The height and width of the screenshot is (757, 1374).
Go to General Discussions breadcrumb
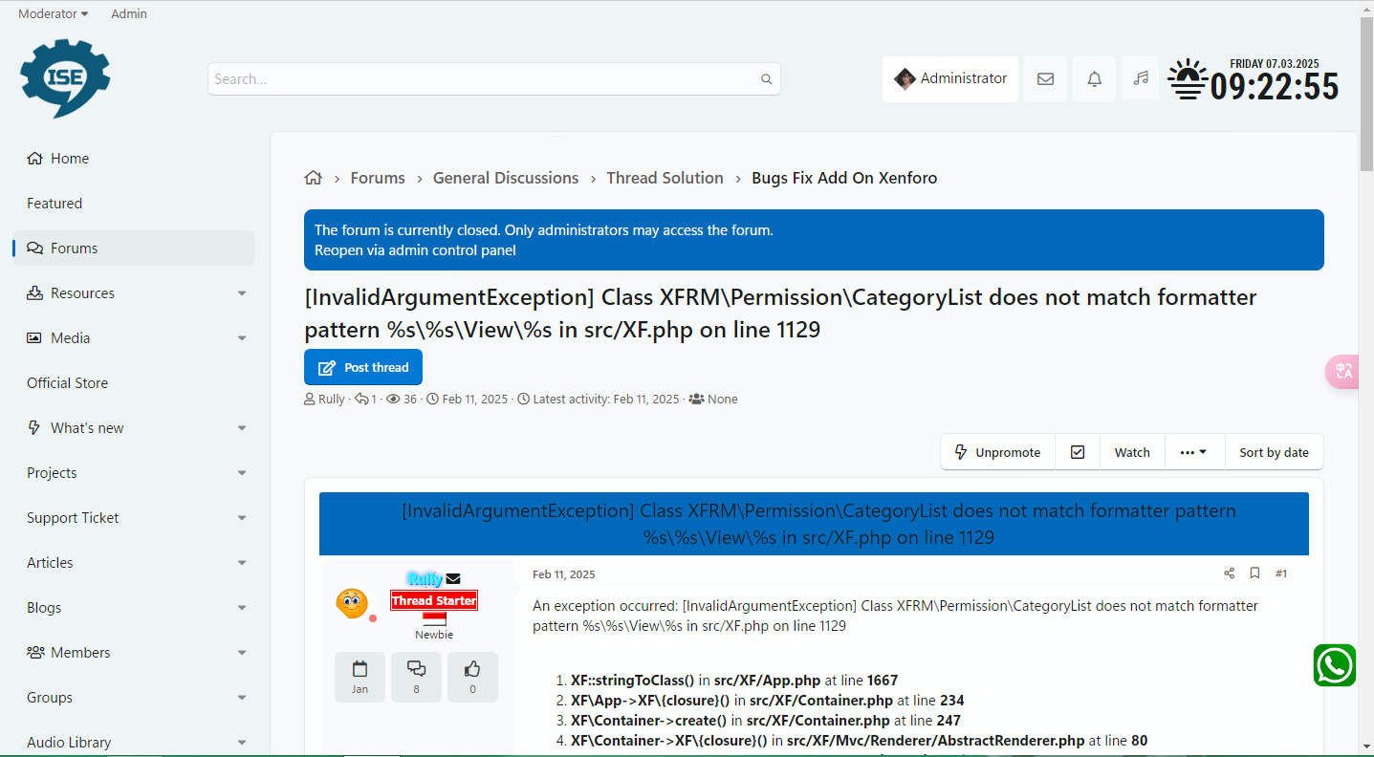pyautogui.click(x=506, y=178)
